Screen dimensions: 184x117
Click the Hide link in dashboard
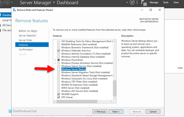[180, 68]
